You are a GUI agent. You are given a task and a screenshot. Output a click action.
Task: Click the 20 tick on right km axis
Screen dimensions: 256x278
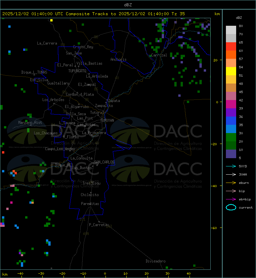(215, 60)
